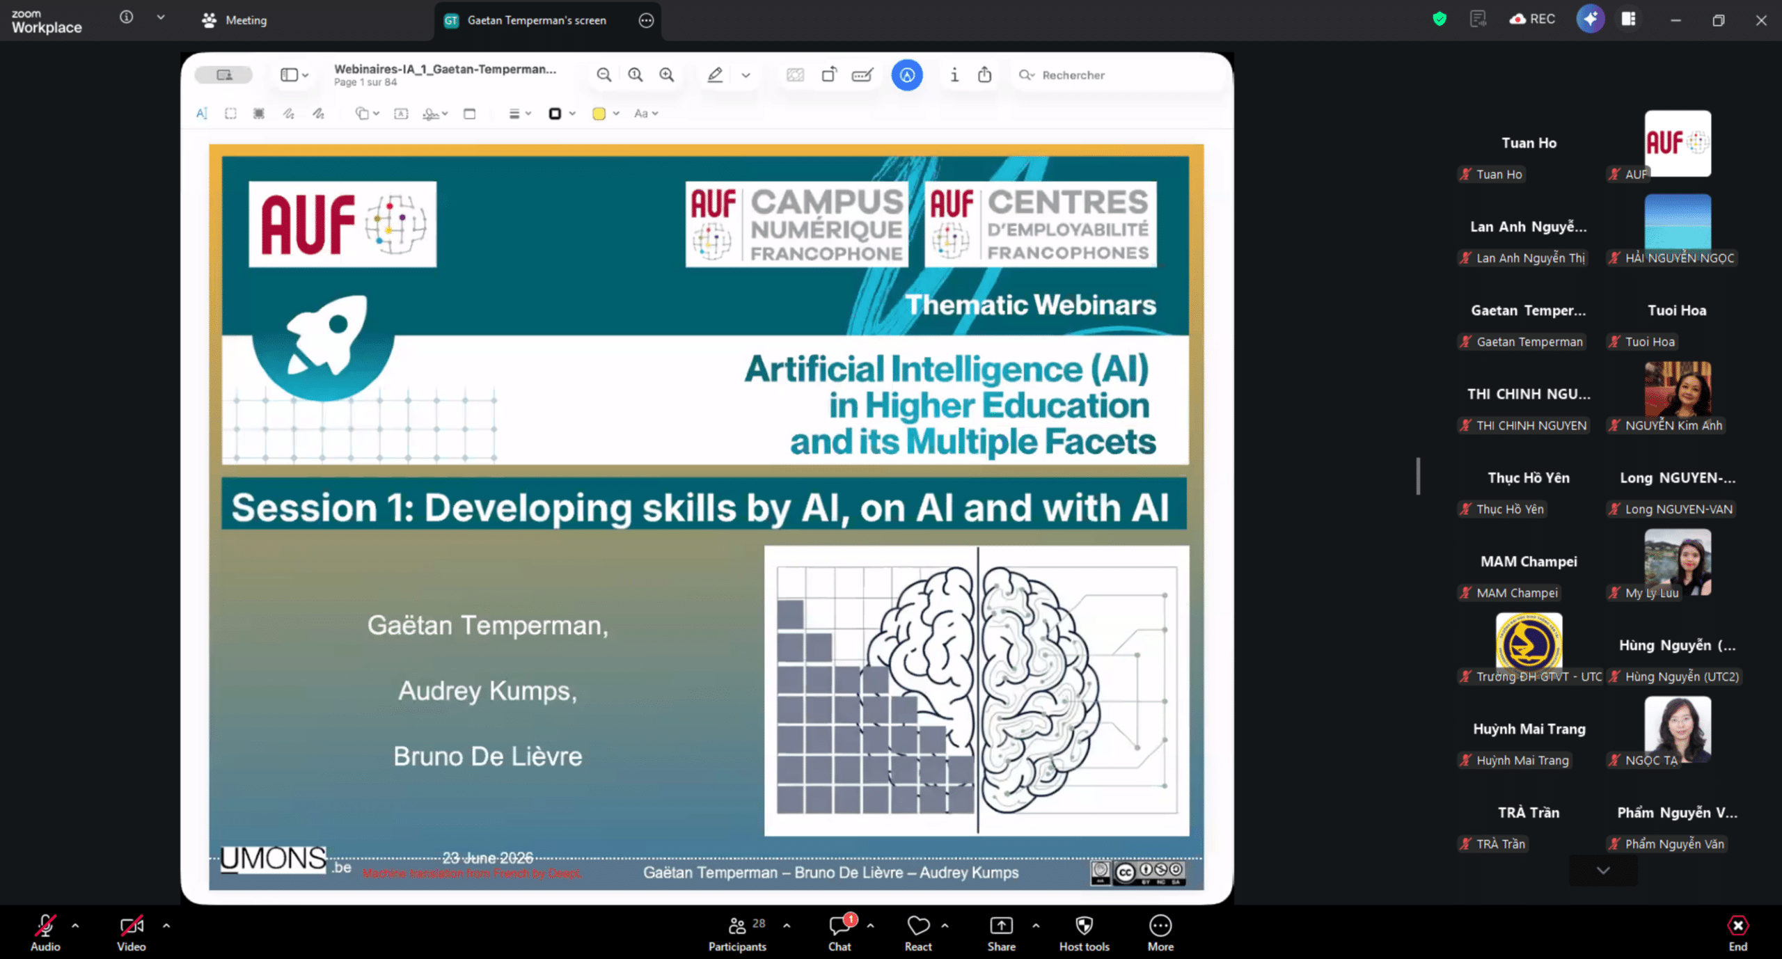Open the Participants panel
1782x959 pixels.
point(737,933)
